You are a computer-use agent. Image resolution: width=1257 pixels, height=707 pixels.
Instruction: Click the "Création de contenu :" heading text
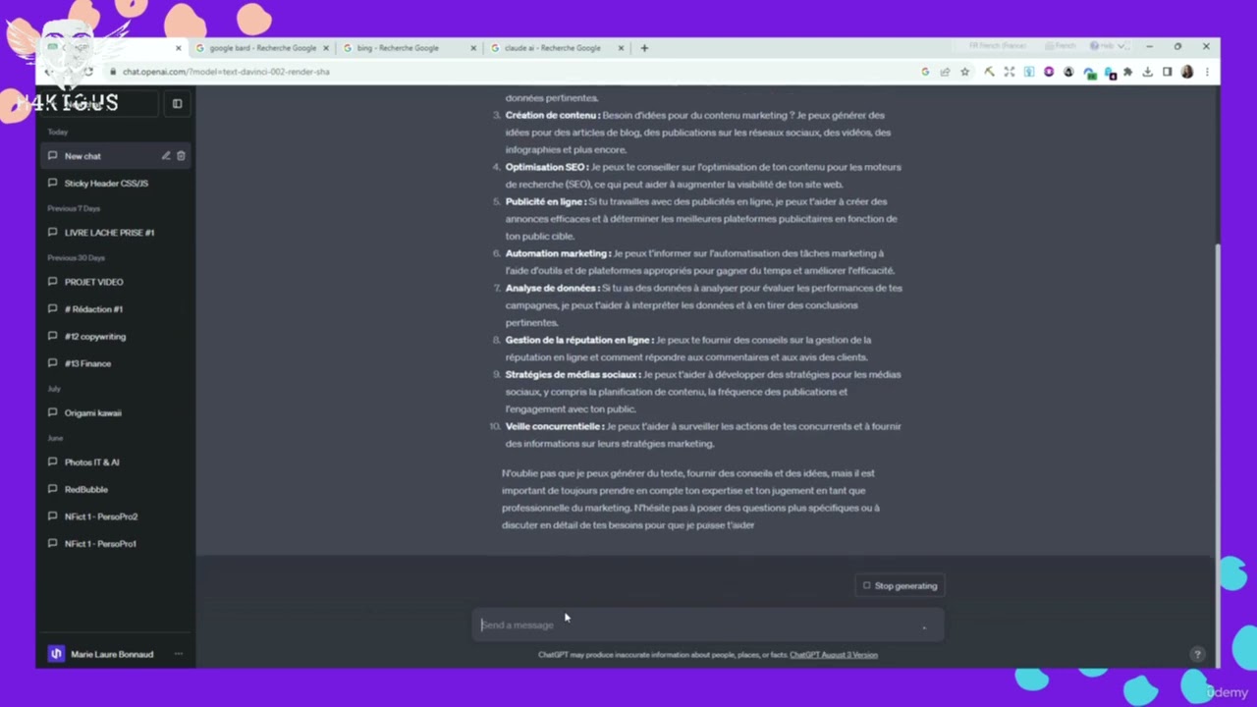click(x=553, y=115)
